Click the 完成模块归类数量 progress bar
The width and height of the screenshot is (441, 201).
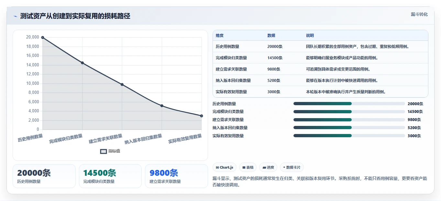pyautogui.click(x=349, y=112)
